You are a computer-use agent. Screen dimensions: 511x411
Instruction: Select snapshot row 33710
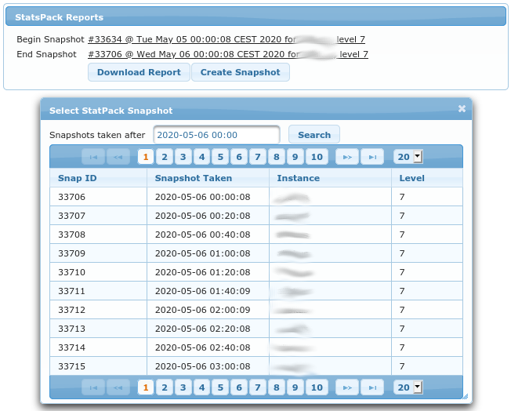256,272
